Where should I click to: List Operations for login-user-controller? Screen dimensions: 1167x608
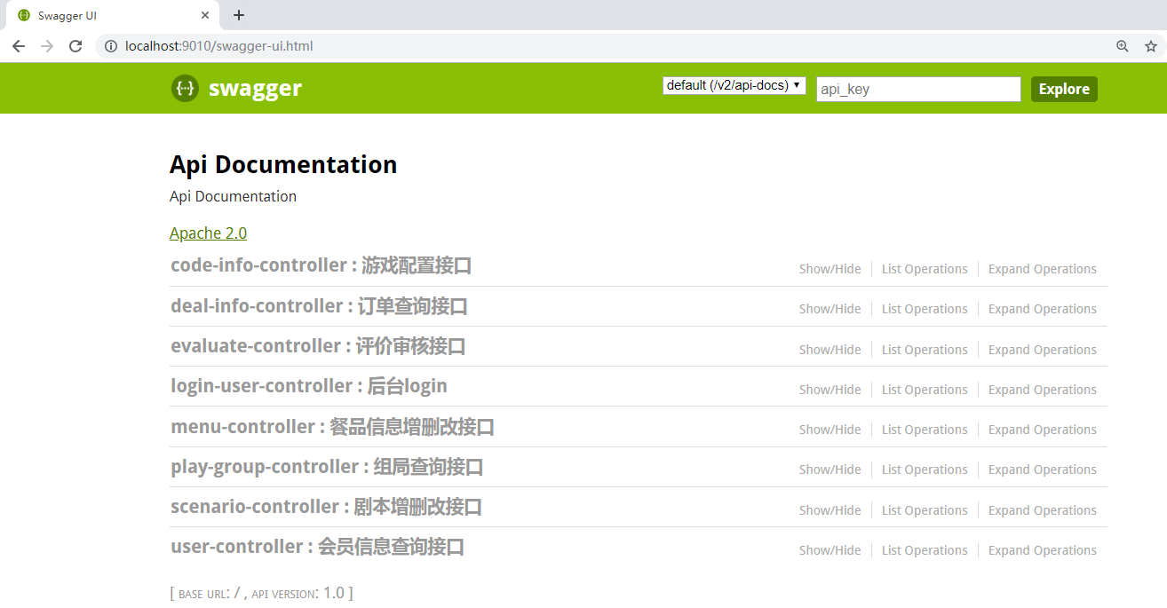[925, 390]
